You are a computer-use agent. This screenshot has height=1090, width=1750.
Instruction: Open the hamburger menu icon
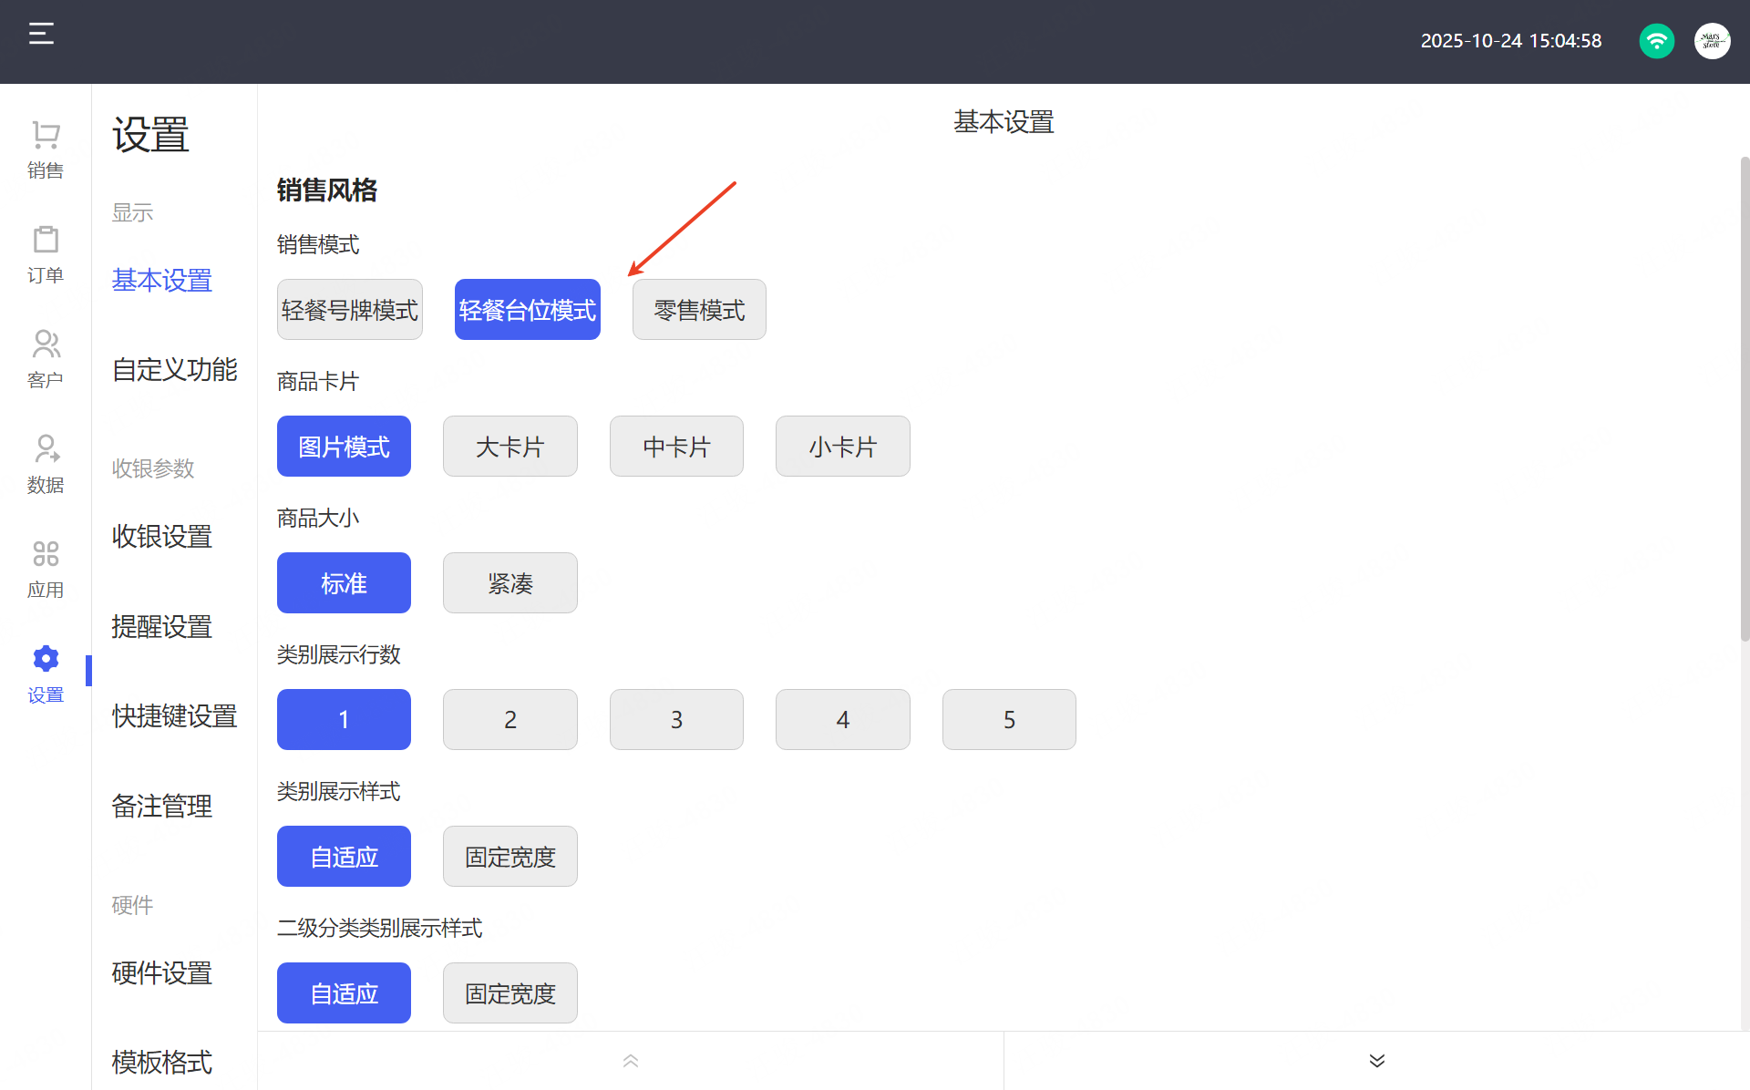41,34
